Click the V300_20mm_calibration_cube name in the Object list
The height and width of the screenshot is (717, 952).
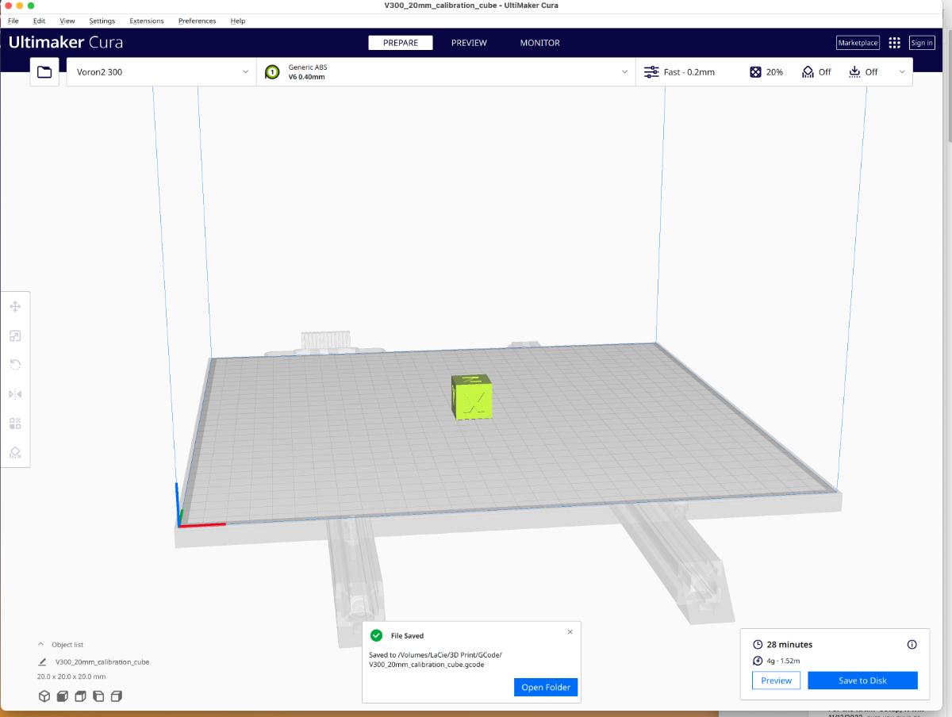[x=102, y=661]
